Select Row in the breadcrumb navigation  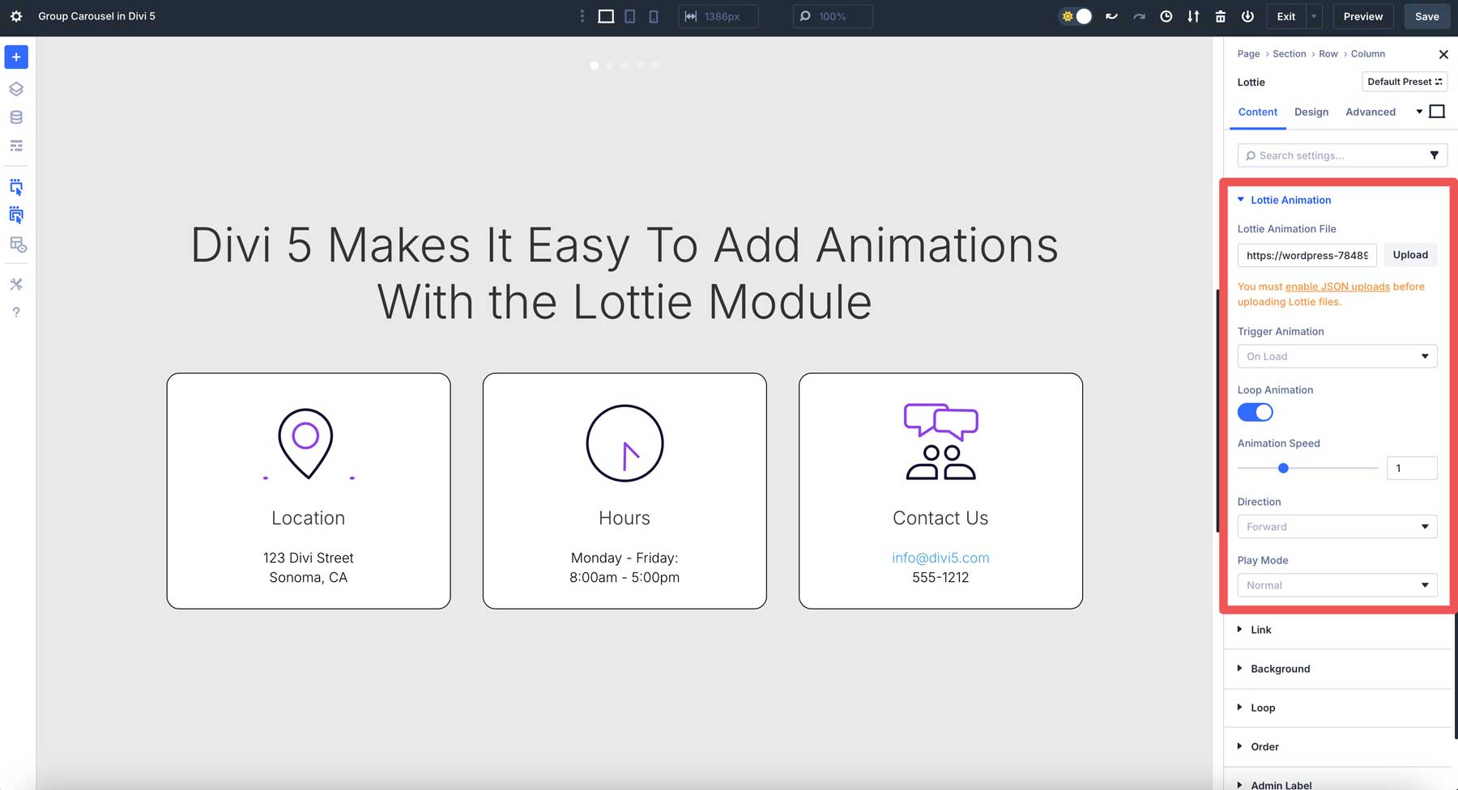[x=1328, y=53]
